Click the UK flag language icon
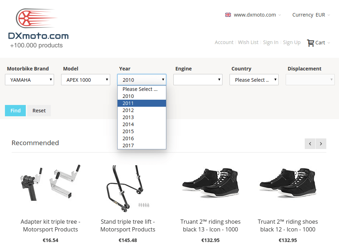This screenshot has height=248, width=339. pos(228,15)
